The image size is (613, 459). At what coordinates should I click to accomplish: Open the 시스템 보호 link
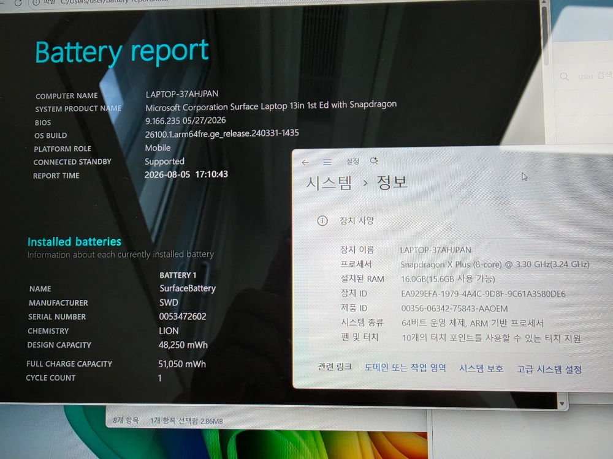click(x=481, y=368)
